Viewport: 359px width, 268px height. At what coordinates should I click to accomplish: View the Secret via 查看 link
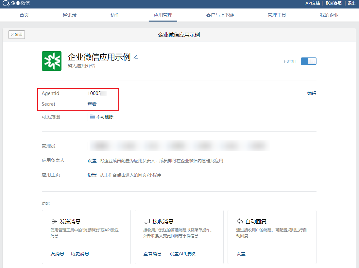(x=92, y=104)
